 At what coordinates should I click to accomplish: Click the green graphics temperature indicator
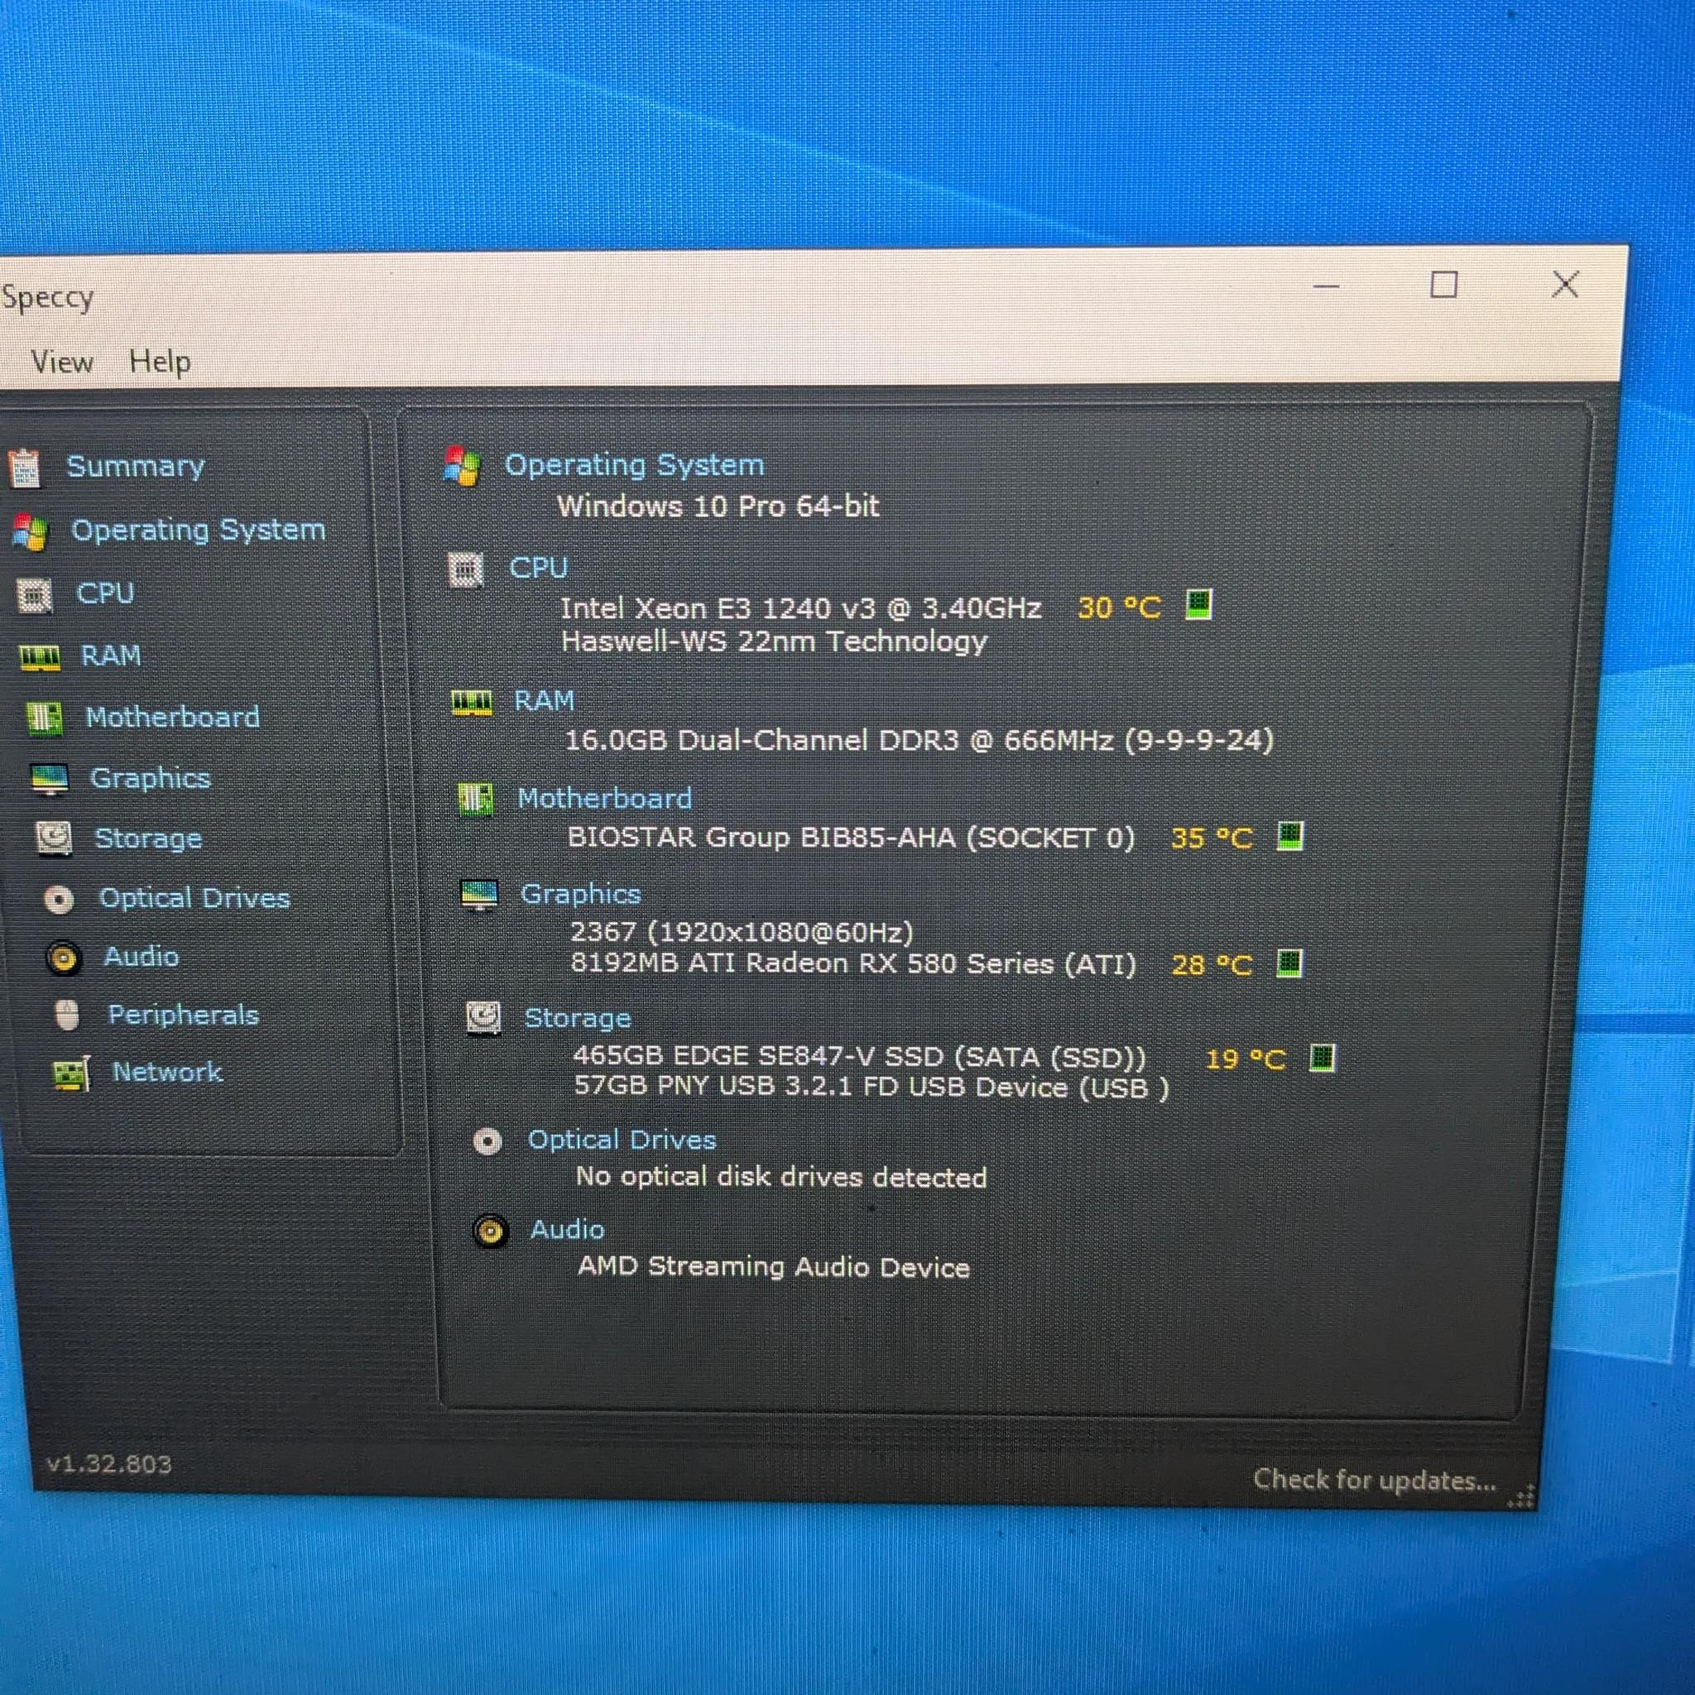(x=1289, y=963)
